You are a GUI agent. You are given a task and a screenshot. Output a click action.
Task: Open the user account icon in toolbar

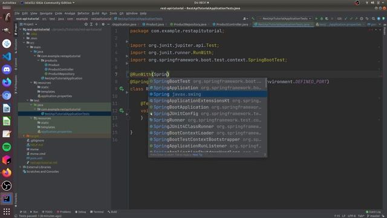(x=245, y=19)
